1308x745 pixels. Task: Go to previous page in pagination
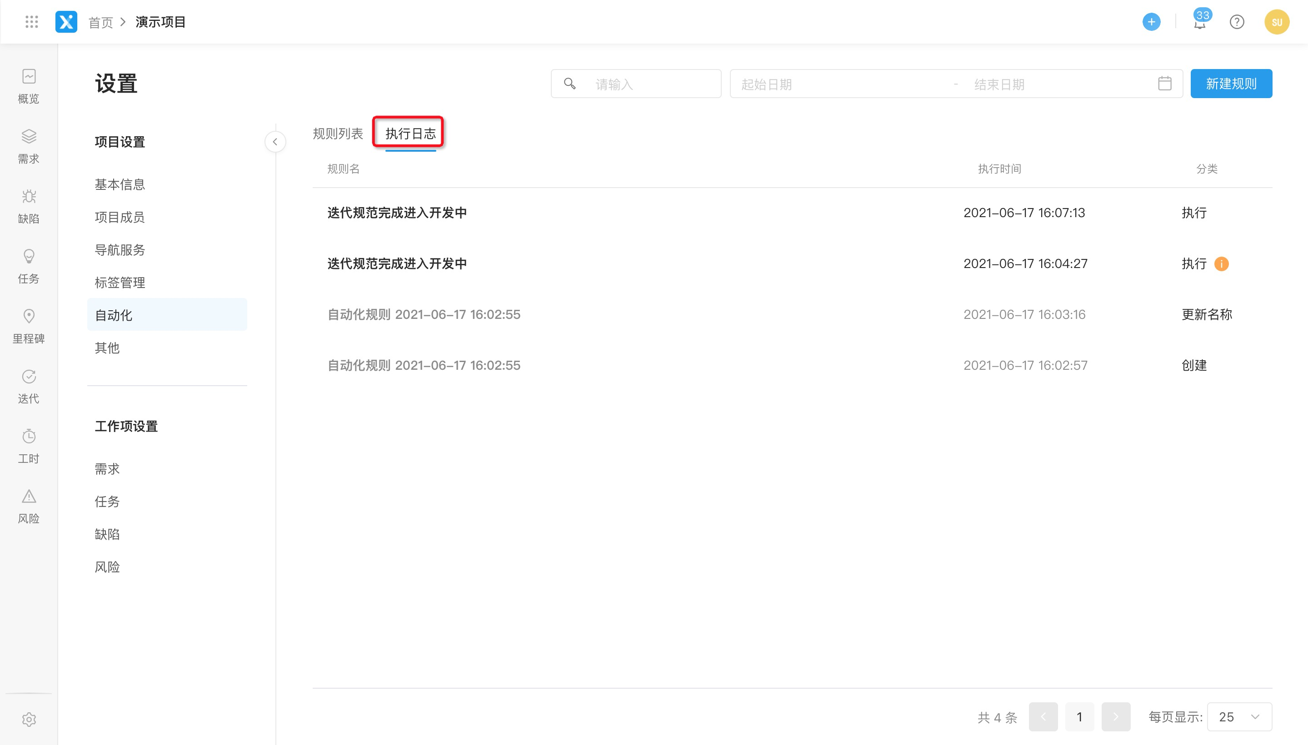1043,717
